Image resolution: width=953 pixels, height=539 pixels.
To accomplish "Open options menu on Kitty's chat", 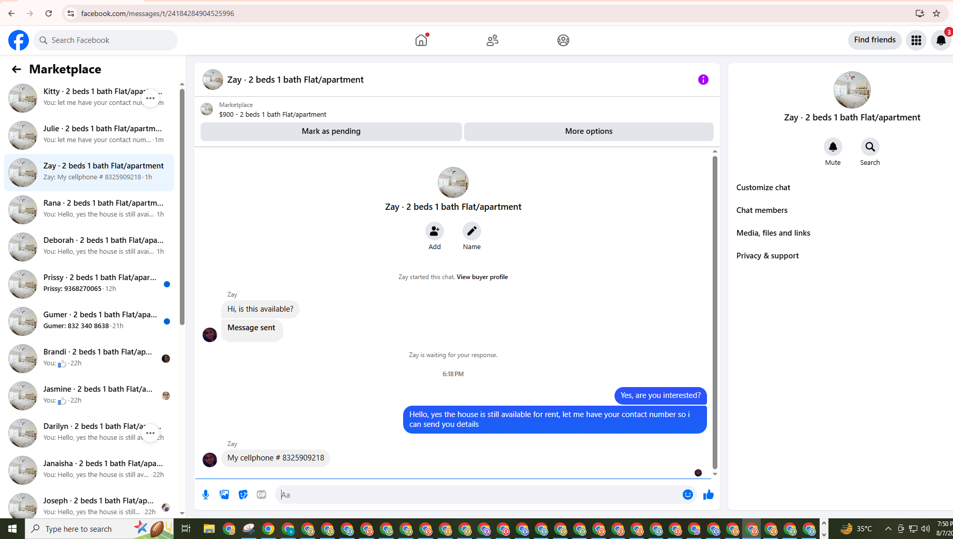I will (150, 98).
